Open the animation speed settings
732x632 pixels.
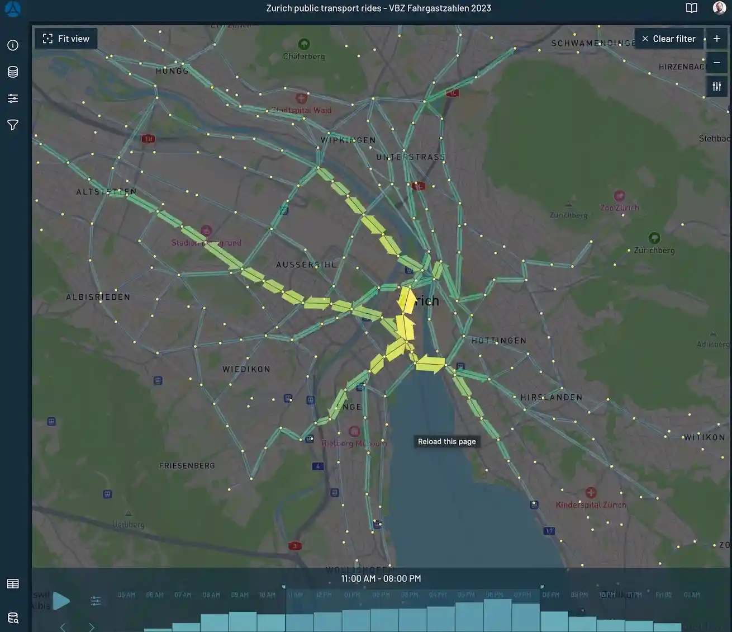click(x=95, y=601)
